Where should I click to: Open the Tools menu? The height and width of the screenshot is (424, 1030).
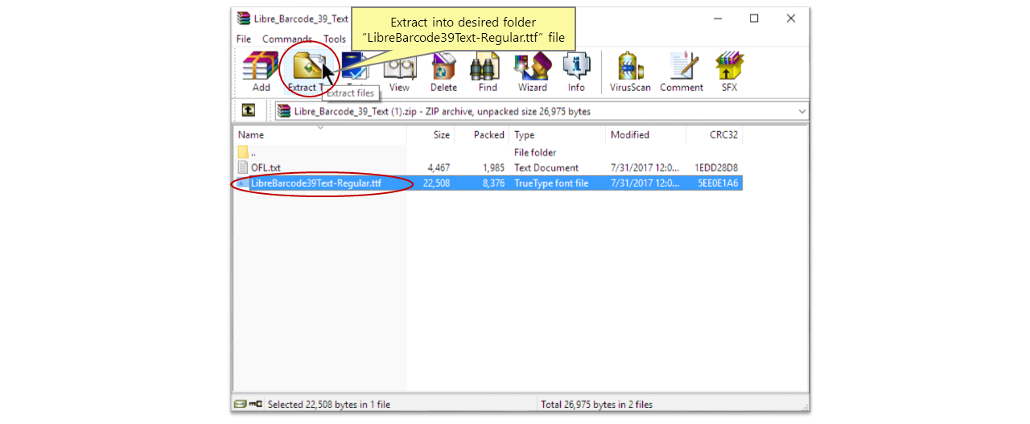335,39
